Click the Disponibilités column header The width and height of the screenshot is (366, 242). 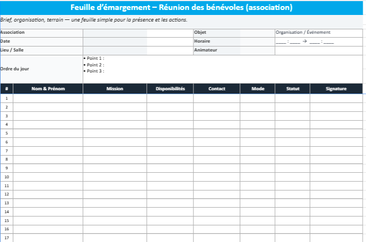pyautogui.click(x=170, y=89)
